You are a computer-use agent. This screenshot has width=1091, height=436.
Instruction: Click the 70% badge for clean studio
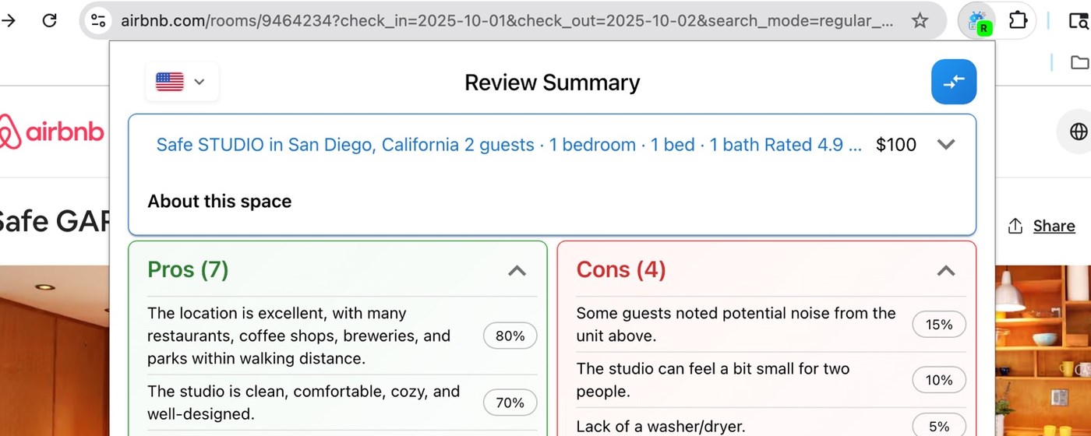[510, 403]
